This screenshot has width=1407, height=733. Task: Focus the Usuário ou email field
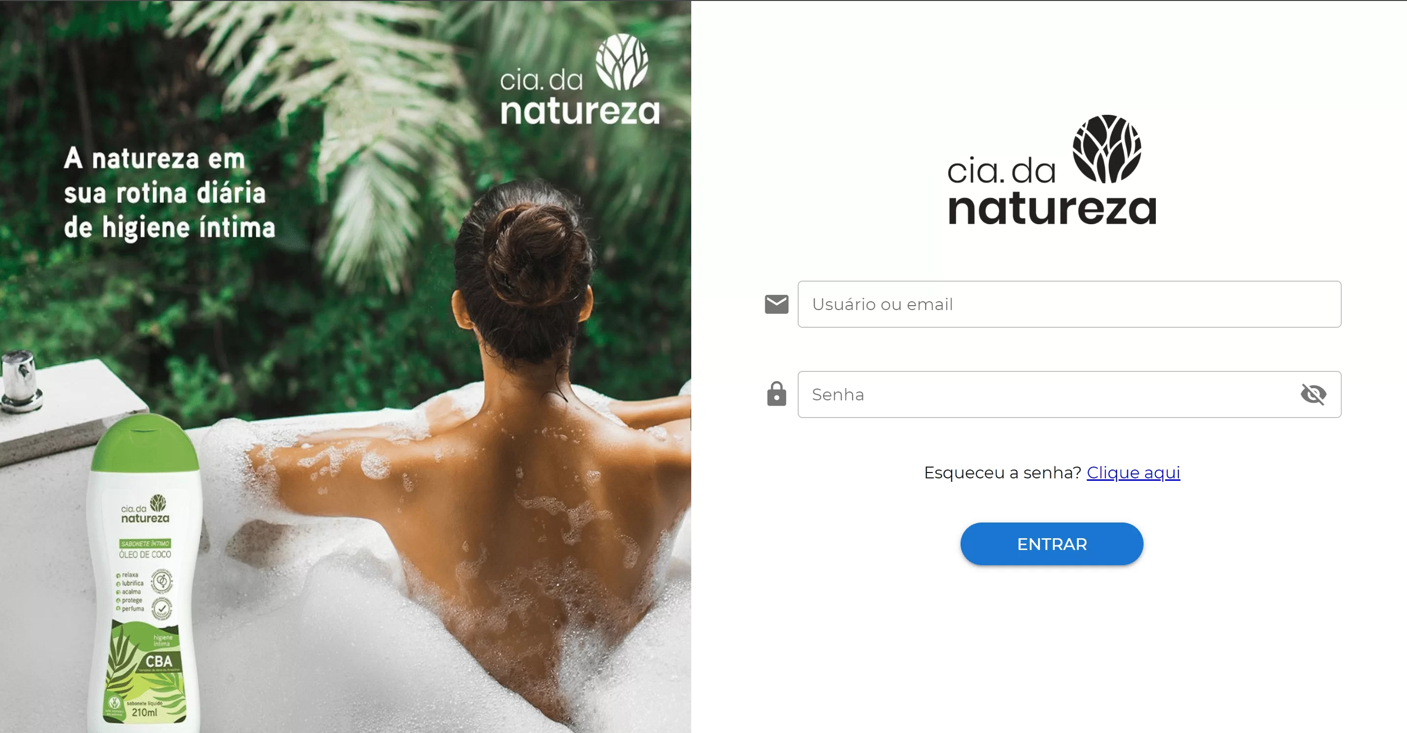(1069, 304)
